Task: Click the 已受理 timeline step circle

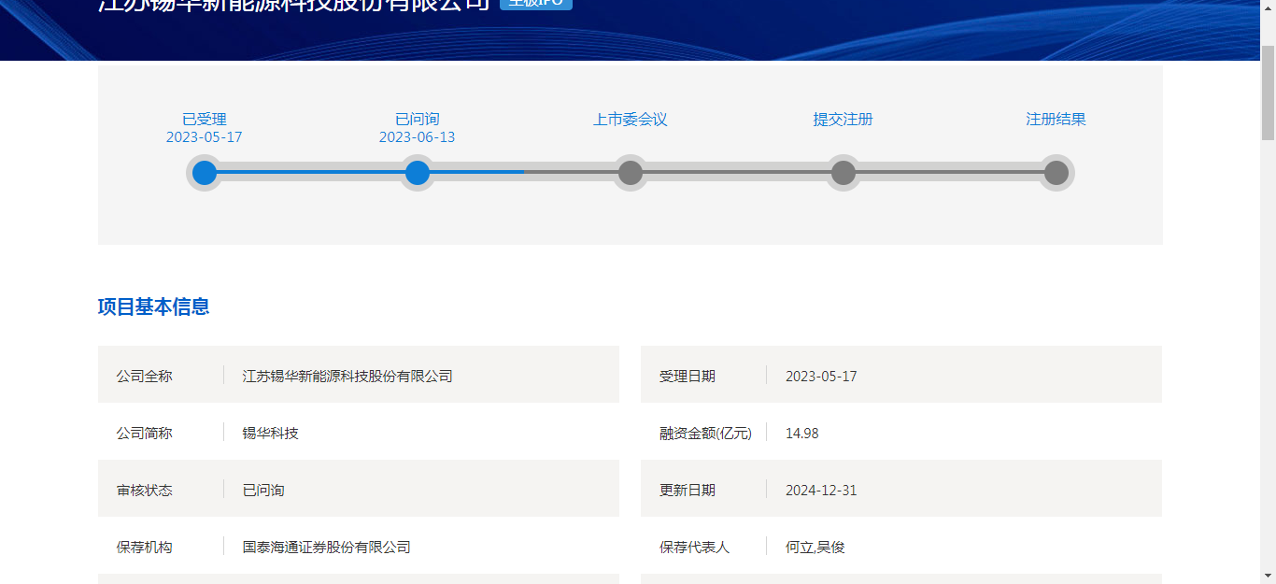Action: tap(205, 173)
